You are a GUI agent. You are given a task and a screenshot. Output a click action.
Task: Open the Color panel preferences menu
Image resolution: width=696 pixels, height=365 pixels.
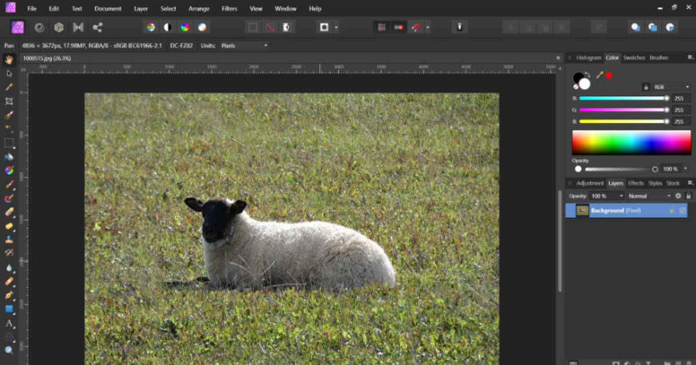(690, 57)
